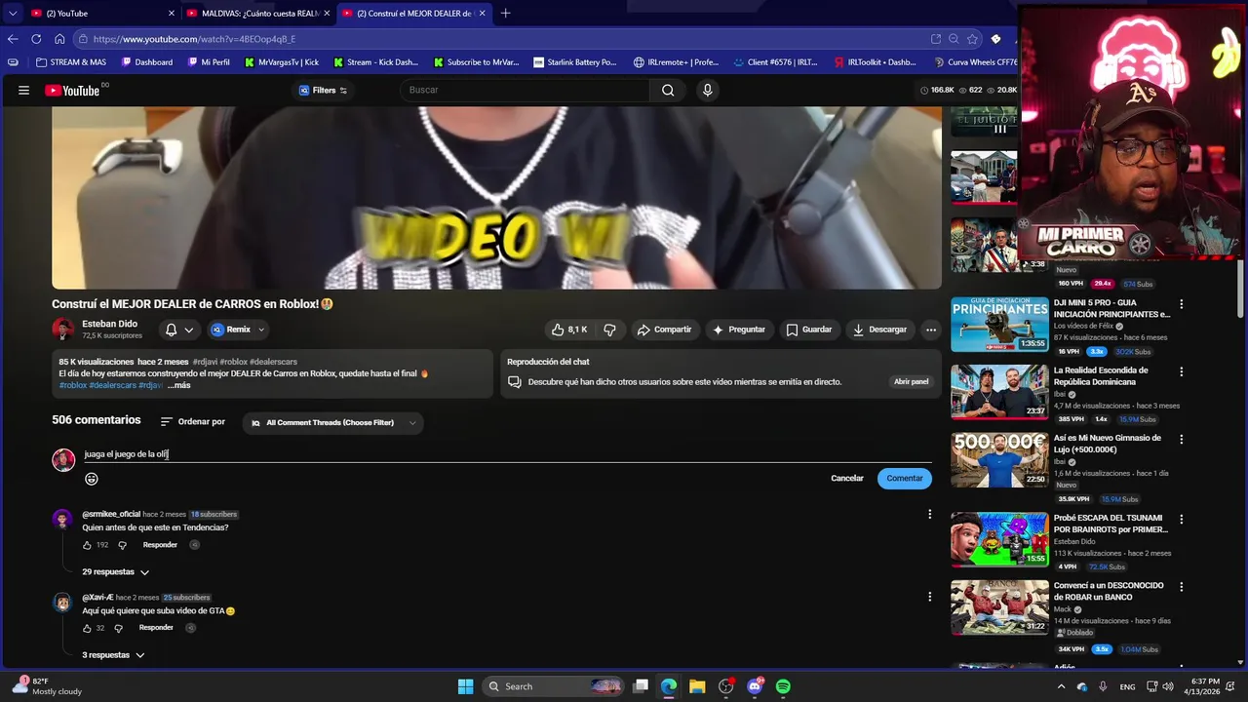Screen dimensions: 1248x702
Task: Open the Dashboard bookmark
Action: 147,62
